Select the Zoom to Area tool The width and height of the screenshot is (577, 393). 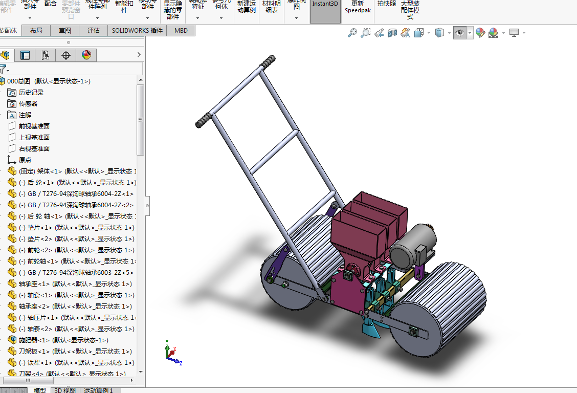pyautogui.click(x=365, y=33)
